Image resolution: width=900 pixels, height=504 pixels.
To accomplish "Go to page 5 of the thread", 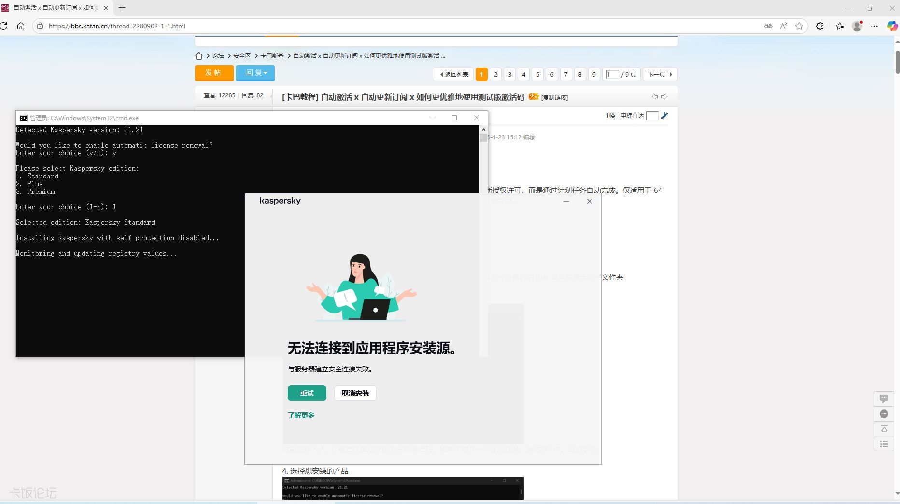I will (537, 74).
